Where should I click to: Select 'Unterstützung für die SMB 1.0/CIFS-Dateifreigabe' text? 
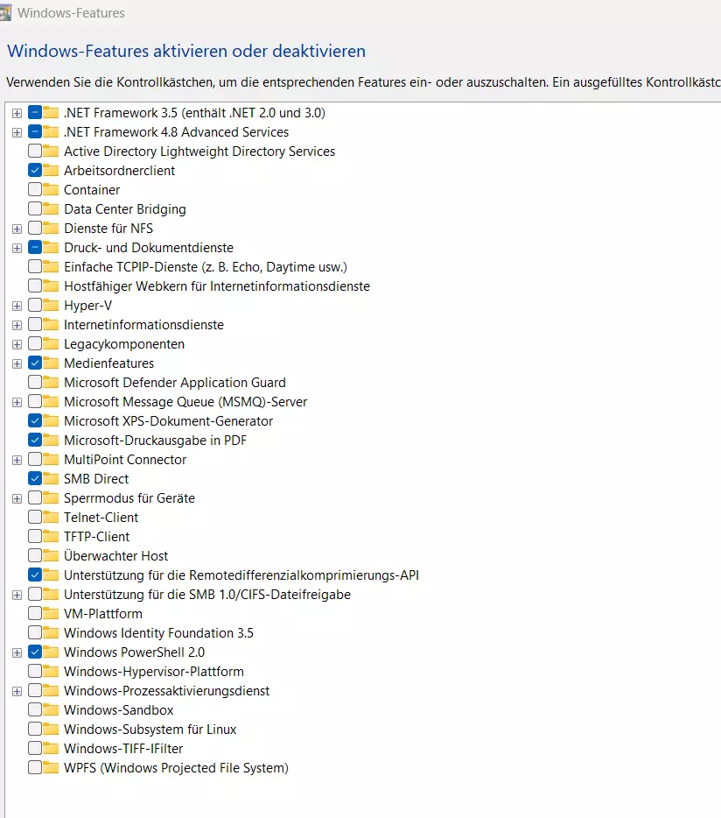pyautogui.click(x=207, y=595)
